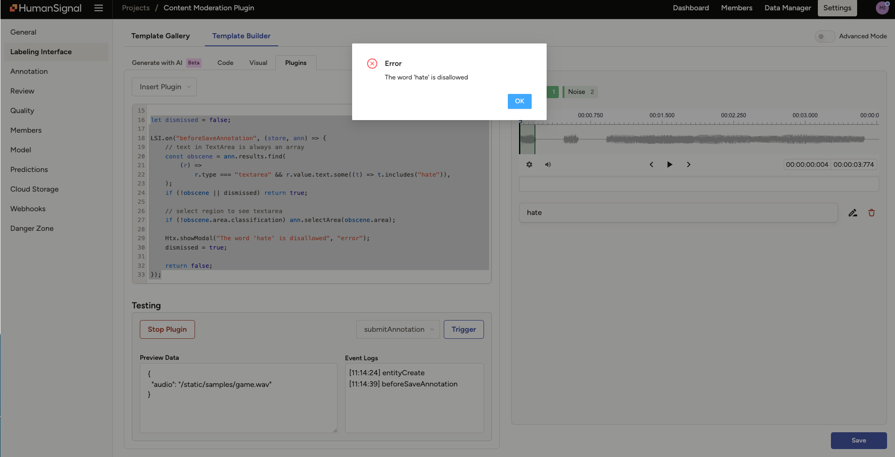Image resolution: width=895 pixels, height=457 pixels.
Task: Switch to Template Gallery tab
Action: [x=160, y=36]
